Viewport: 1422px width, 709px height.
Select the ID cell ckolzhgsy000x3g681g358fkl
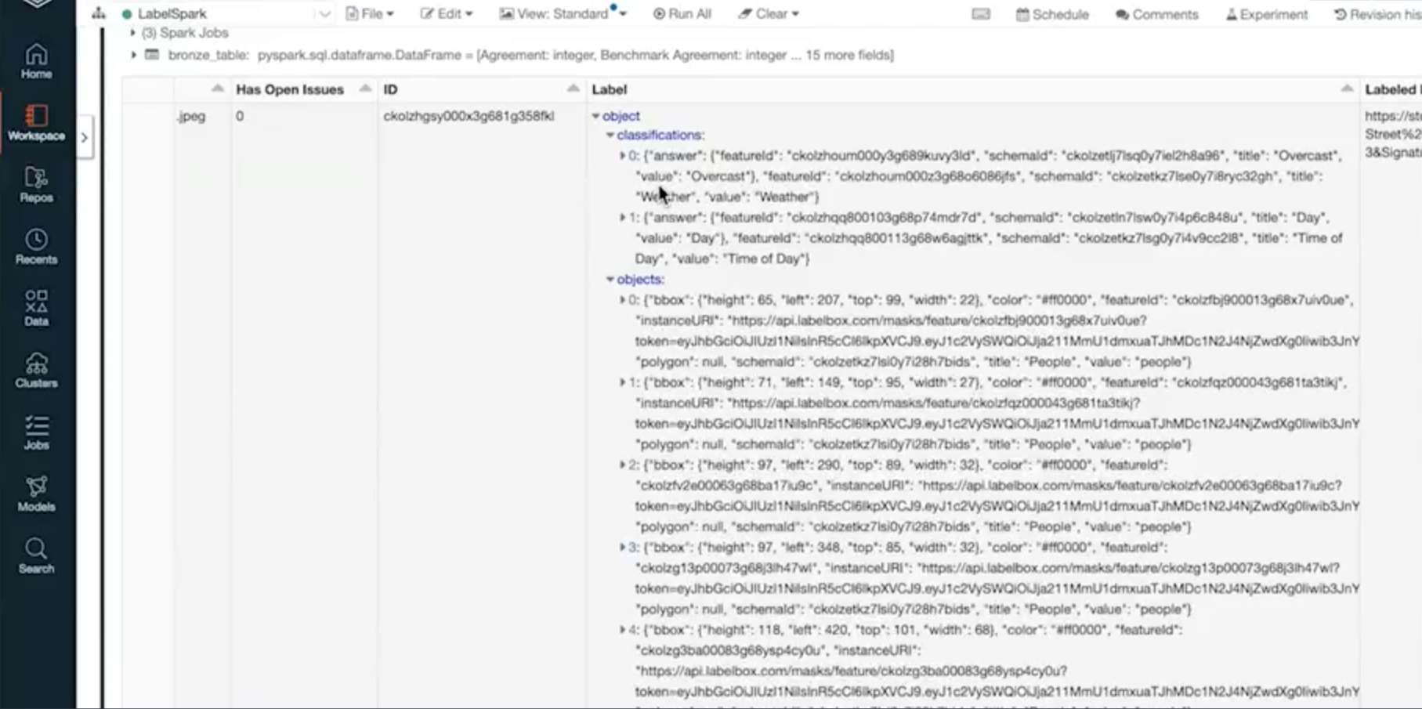[469, 116]
